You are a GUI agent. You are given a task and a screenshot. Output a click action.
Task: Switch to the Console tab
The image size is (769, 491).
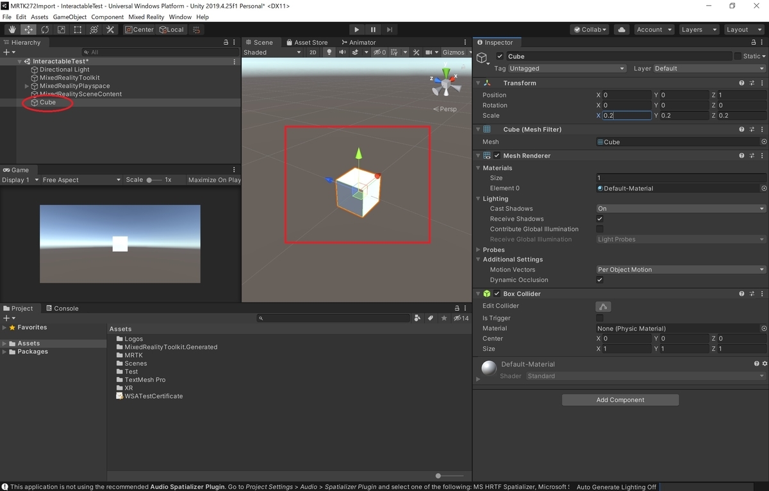(x=62, y=308)
